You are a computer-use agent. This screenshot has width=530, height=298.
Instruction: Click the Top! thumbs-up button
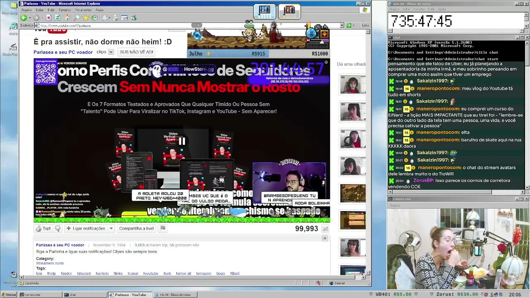tap(43, 228)
